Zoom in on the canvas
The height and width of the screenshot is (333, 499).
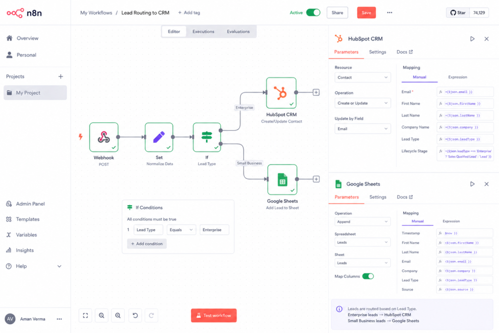[x=101, y=315]
